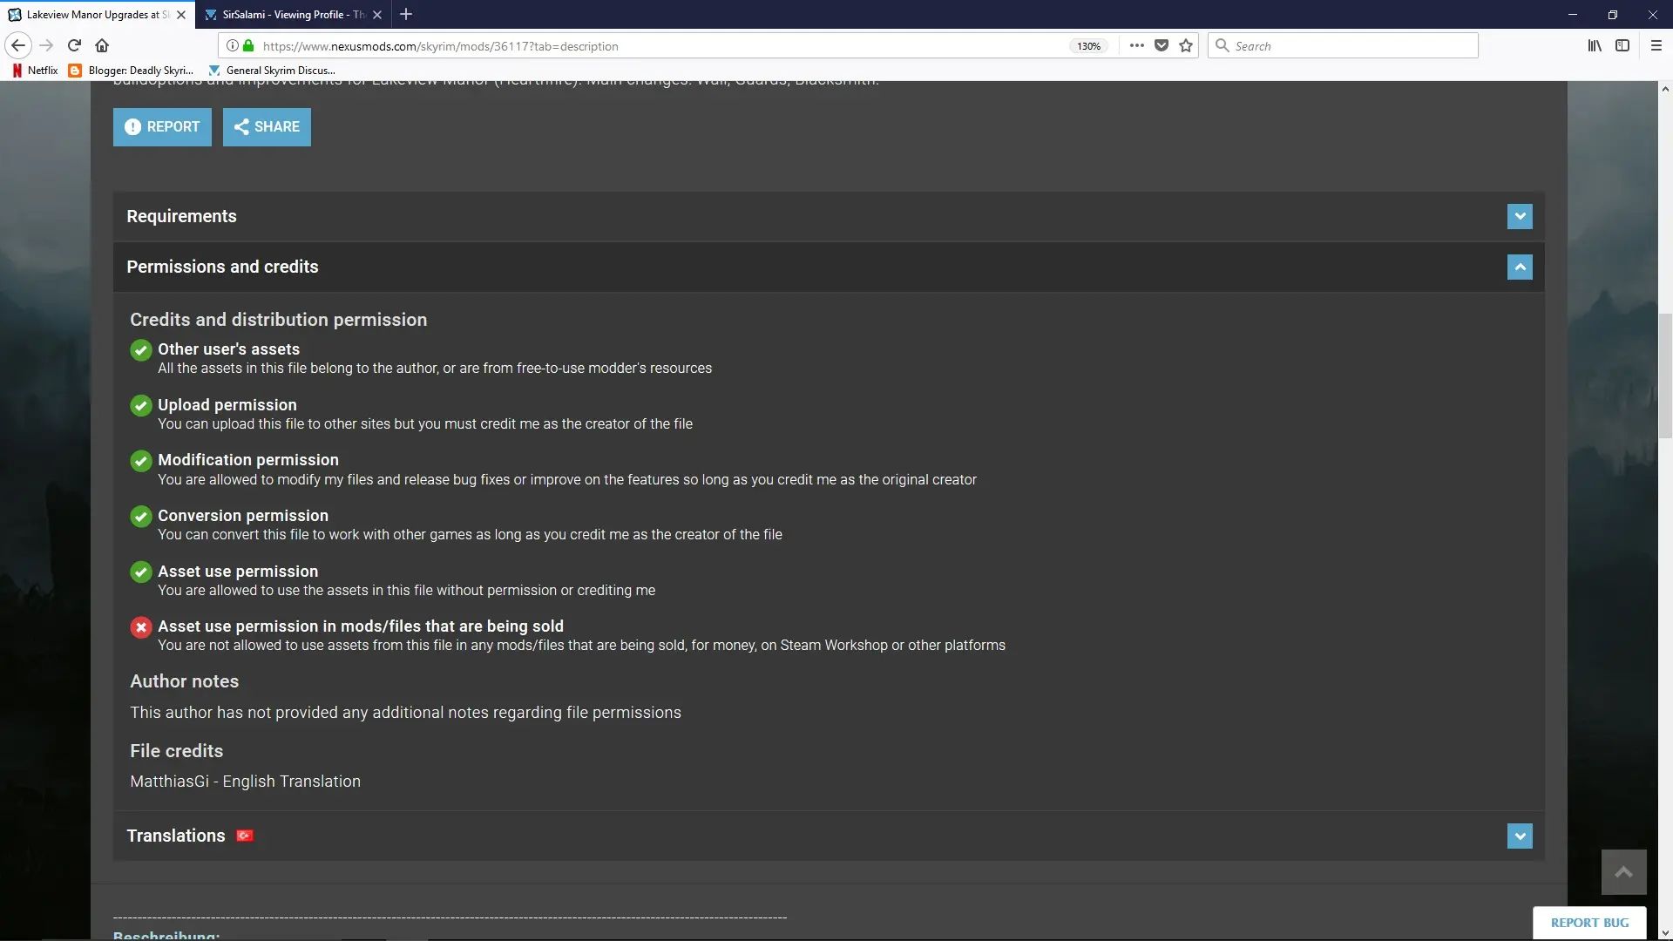The width and height of the screenshot is (1673, 941).
Task: Click the back-to-top arrow button
Action: [1623, 872]
